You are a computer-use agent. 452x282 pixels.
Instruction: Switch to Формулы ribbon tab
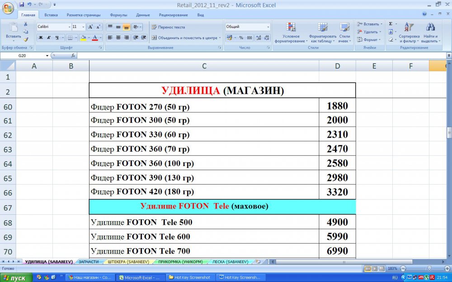118,15
